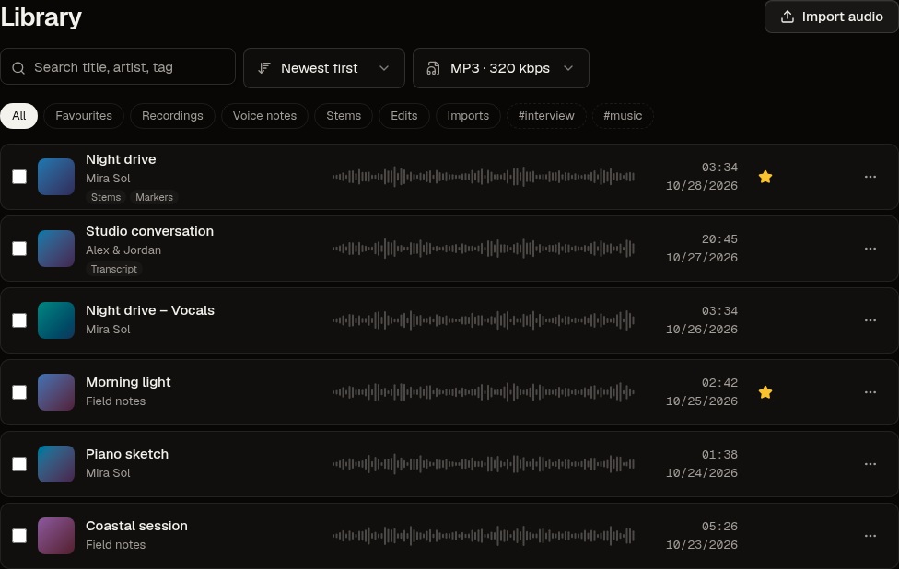Click the Coastal session waveform
Viewport: 899px width, 569px height.
[484, 536]
